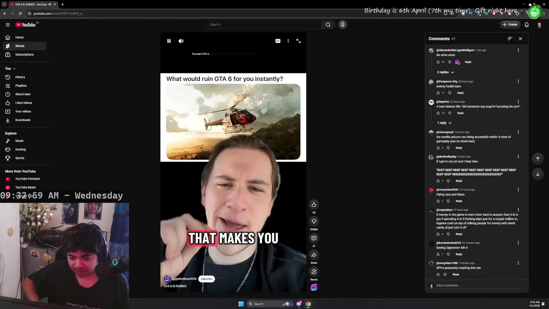The image size is (549, 309).
Task: Like the 'vanilla unicorn' comment
Action: click(438, 148)
